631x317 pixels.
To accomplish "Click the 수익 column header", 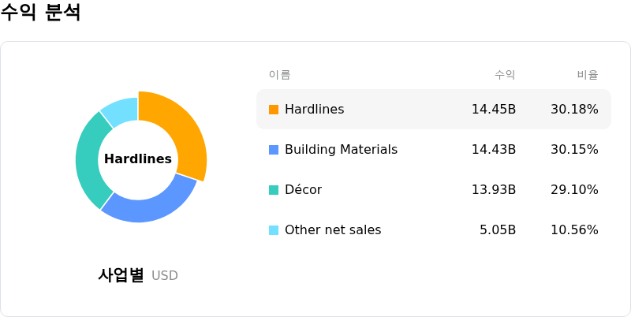I will [x=505, y=75].
